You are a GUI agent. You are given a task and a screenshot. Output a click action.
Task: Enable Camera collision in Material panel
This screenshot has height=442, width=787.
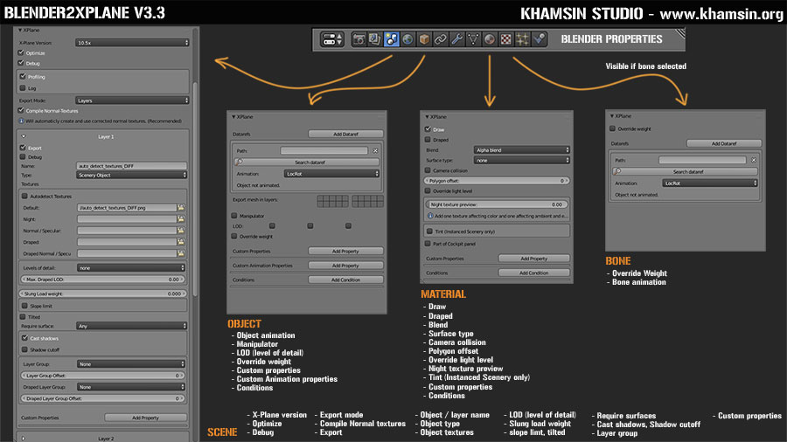pyautogui.click(x=428, y=170)
